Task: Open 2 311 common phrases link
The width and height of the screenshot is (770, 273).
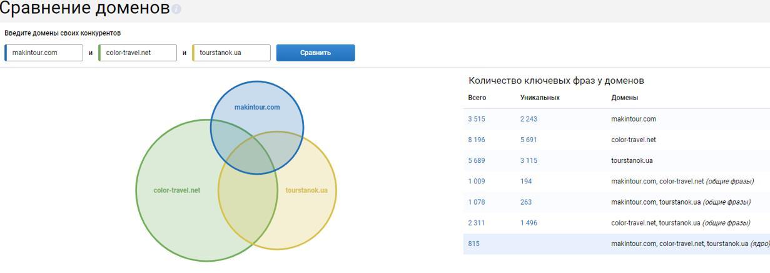Action: (x=476, y=223)
